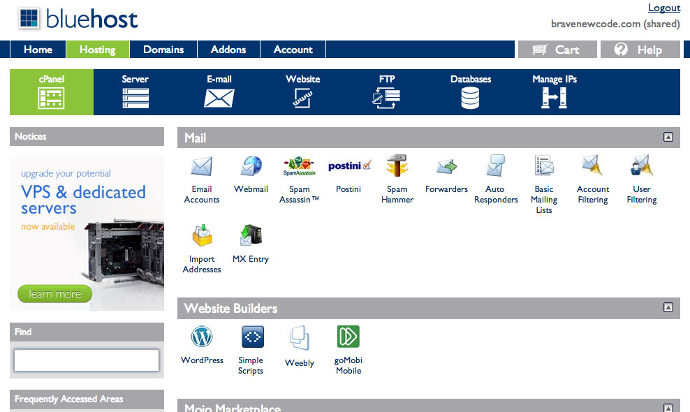Open the Weebly site builder
The image size is (690, 412).
point(299,337)
